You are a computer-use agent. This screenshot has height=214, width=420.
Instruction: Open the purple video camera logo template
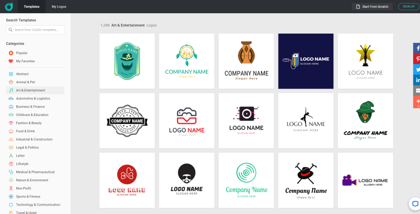coord(365,180)
